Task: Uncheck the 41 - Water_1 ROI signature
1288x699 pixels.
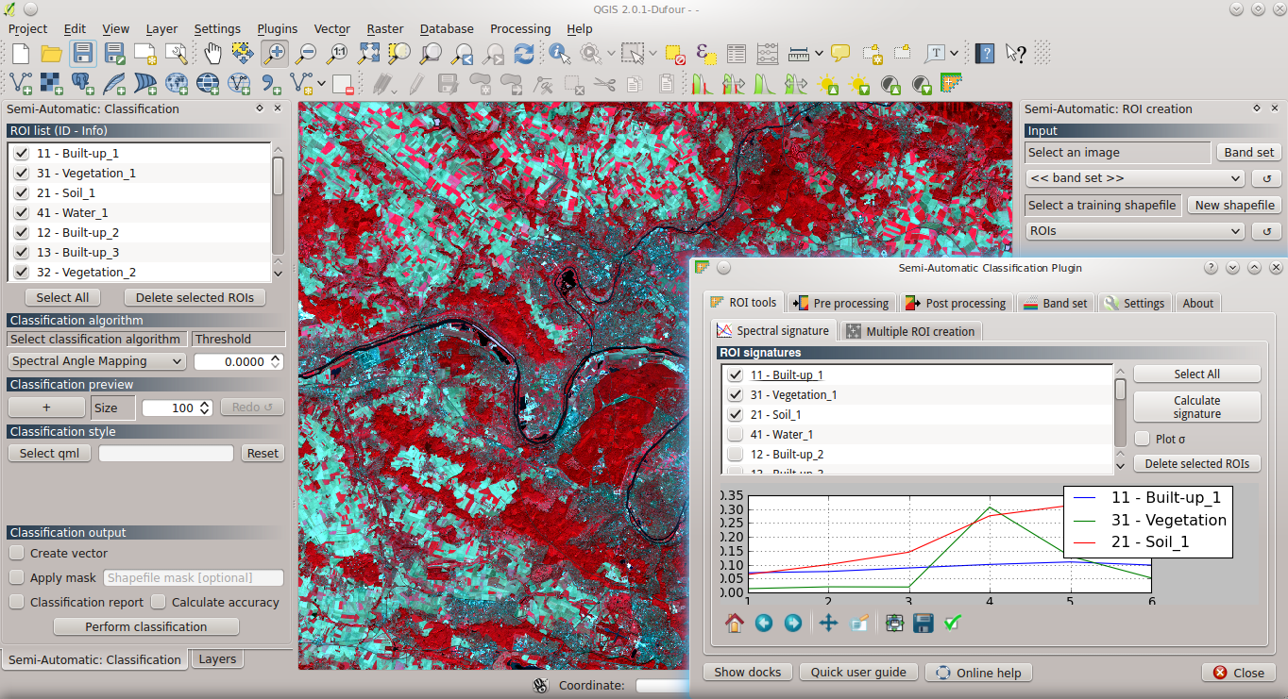Action: point(735,434)
